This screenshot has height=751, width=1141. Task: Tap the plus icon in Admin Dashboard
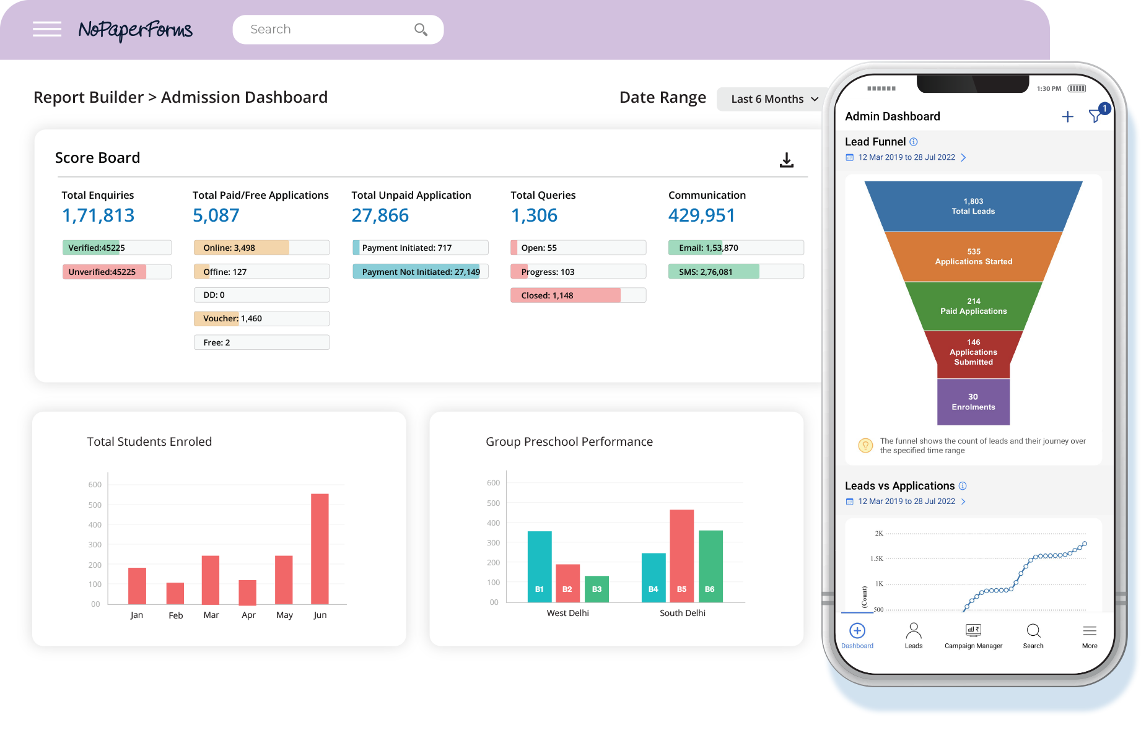click(x=1067, y=116)
